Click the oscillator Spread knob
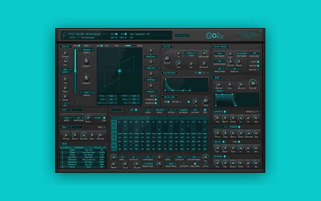This screenshot has height=201, width=321. [65, 53]
